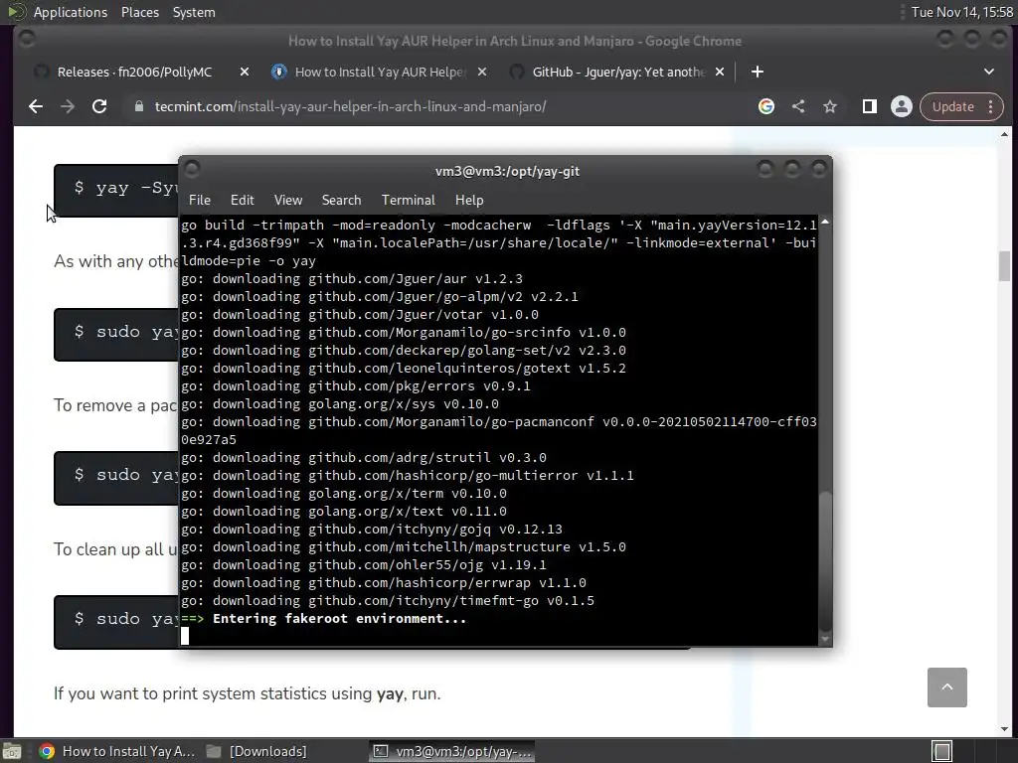This screenshot has width=1018, height=763.
Task: Click terminal scrollbar down arrow
Action: click(824, 639)
